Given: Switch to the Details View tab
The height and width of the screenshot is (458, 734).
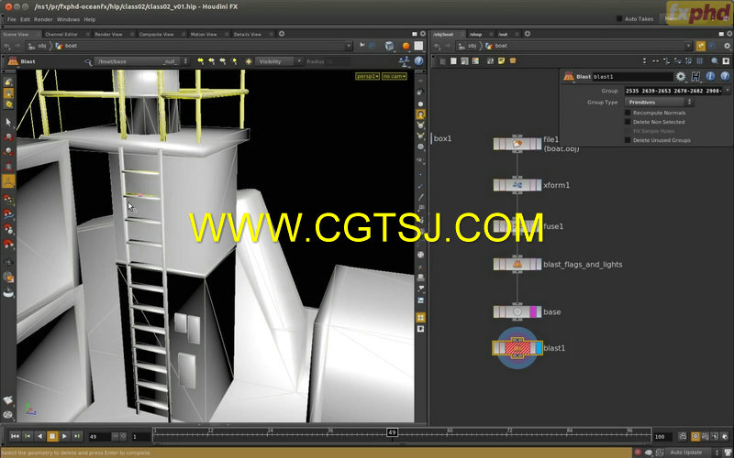Looking at the screenshot, I should [247, 34].
